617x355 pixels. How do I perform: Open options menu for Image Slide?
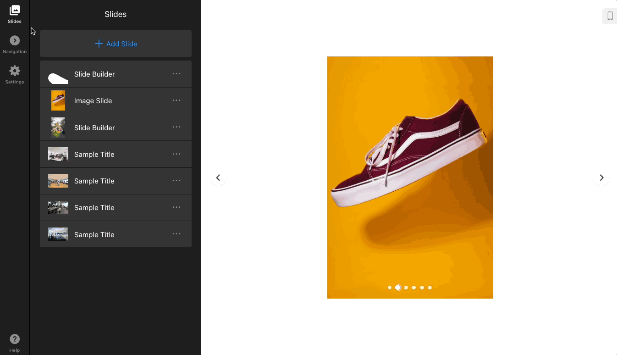pos(176,100)
